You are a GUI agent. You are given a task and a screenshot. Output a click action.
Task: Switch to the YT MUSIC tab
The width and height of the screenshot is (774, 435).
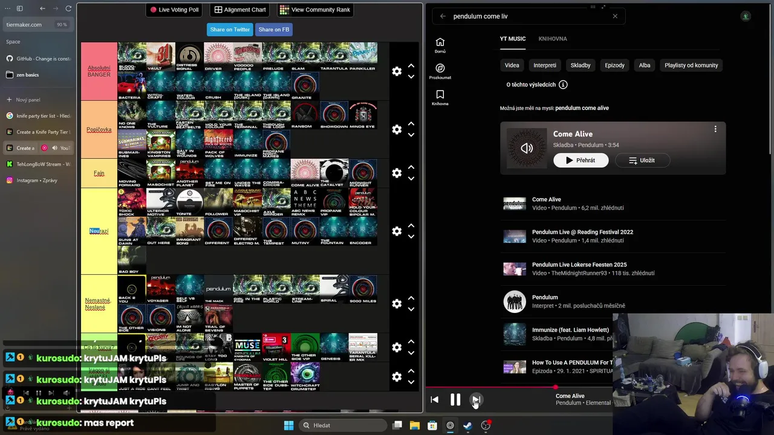[513, 39]
